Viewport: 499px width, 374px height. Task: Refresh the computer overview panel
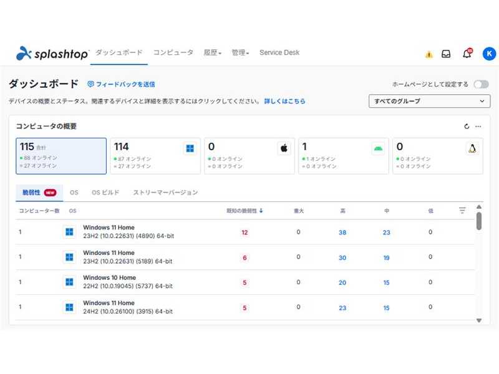pos(467,127)
